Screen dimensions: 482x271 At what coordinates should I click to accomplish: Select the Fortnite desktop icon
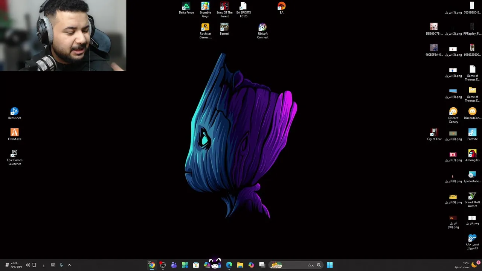(x=472, y=135)
